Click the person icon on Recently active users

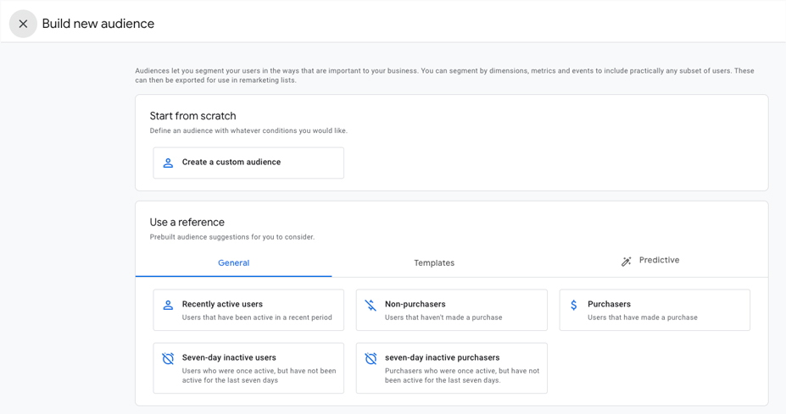(169, 305)
